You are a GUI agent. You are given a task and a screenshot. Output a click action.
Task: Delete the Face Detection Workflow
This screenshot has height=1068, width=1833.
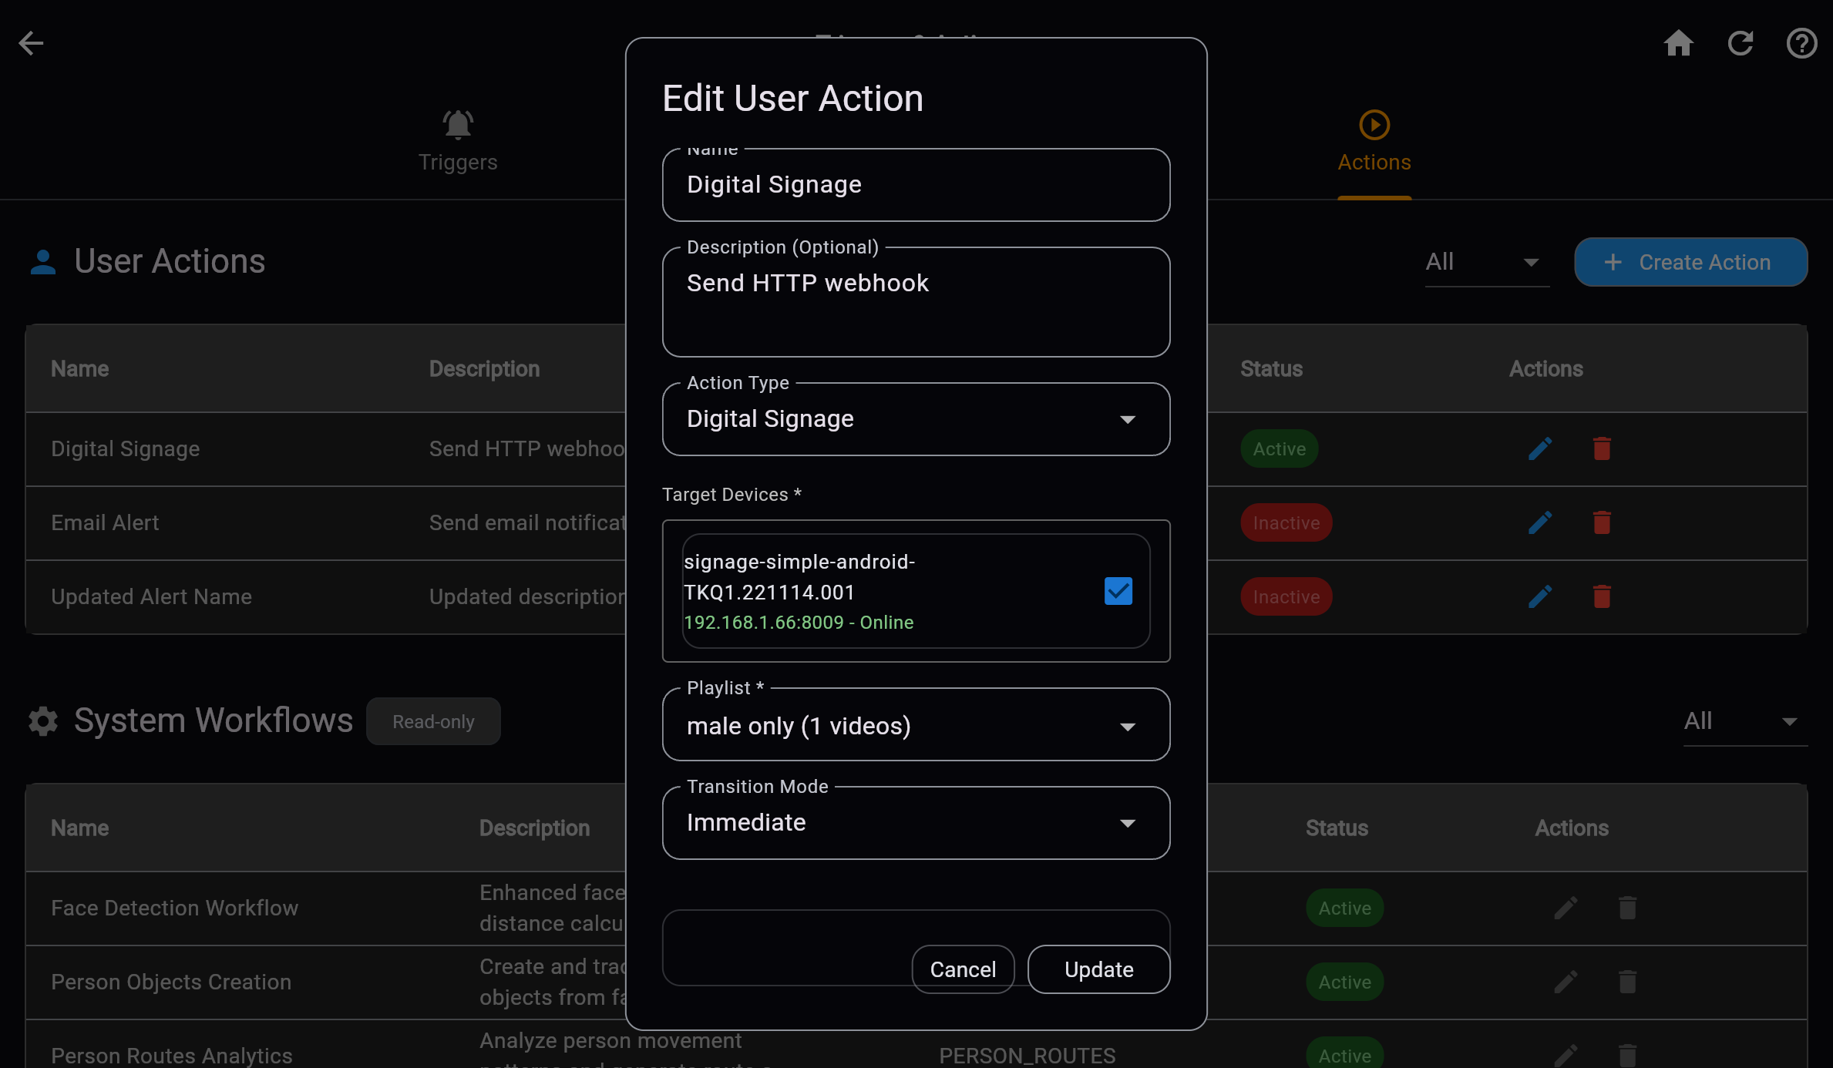point(1627,908)
